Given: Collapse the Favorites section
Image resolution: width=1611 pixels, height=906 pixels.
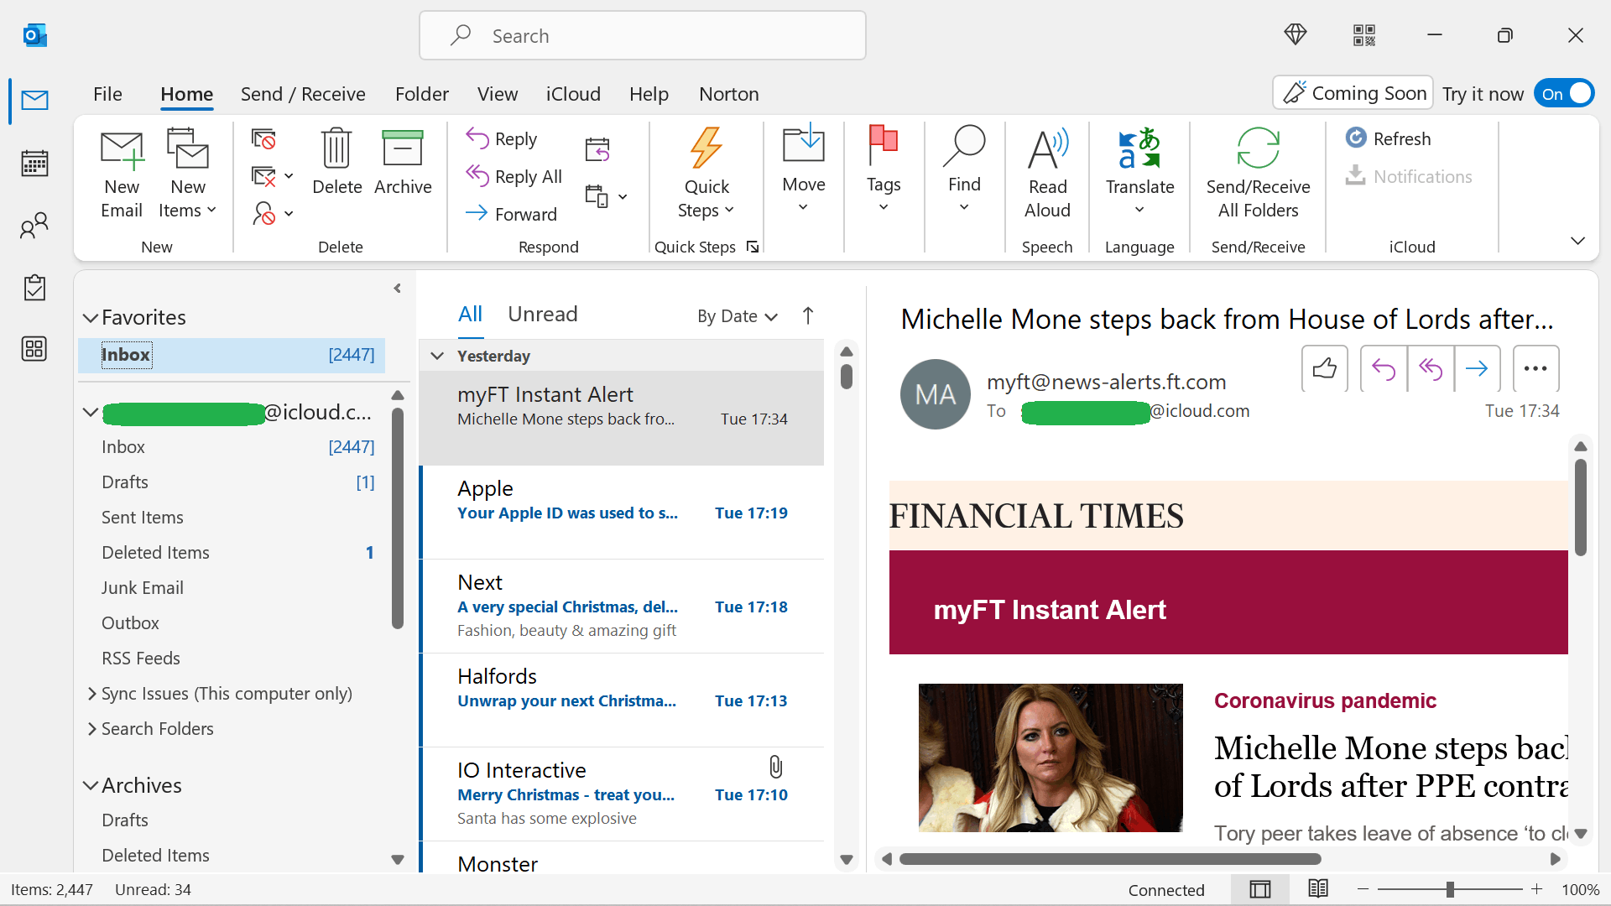Looking at the screenshot, I should [91, 318].
